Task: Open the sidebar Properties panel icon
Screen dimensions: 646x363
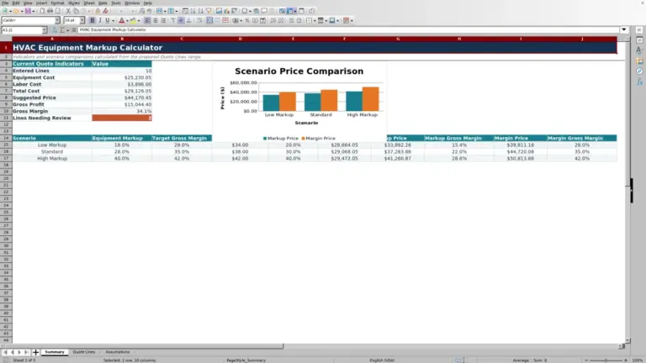Action: 639,40
